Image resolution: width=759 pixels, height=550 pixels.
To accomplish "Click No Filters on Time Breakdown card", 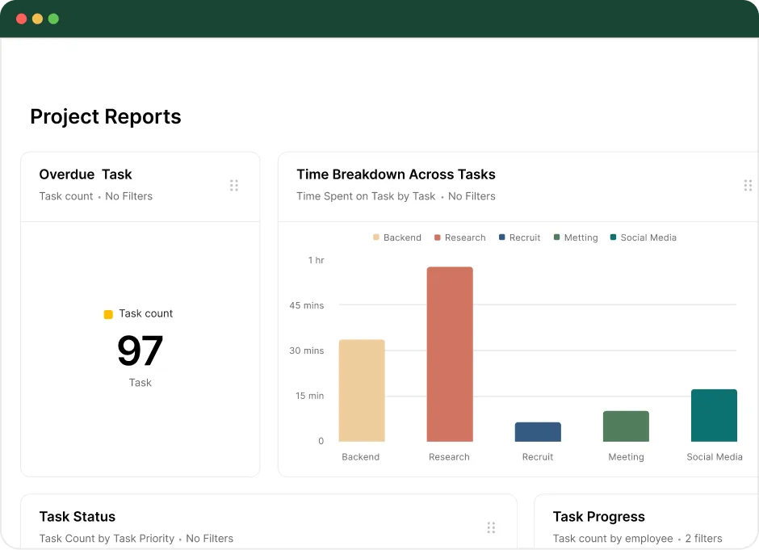I will click(x=472, y=196).
